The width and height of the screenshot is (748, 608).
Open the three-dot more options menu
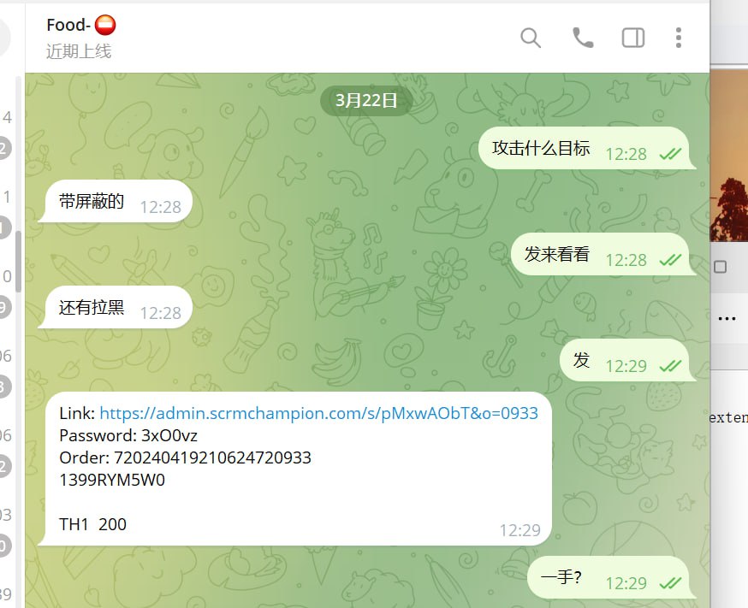[679, 38]
